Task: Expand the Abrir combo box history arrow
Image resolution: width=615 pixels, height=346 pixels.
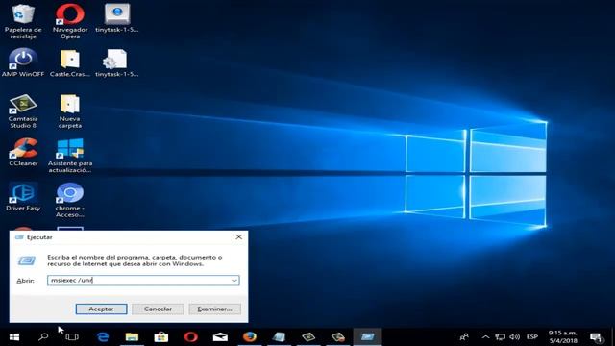Action: point(234,281)
